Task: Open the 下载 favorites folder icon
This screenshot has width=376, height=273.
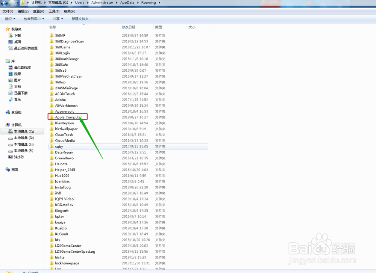Action: tap(11, 35)
